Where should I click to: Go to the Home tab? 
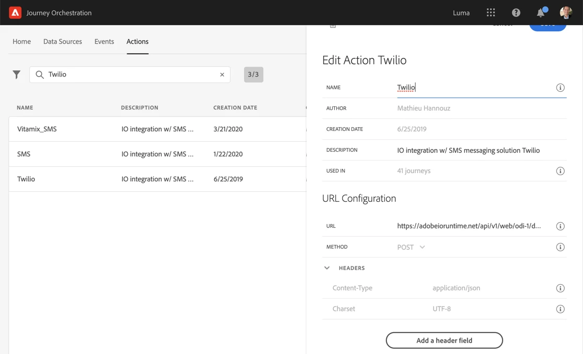pos(21,42)
